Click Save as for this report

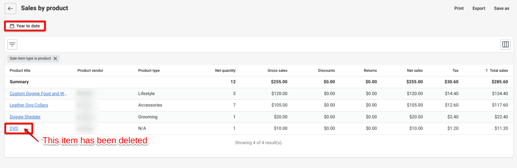pyautogui.click(x=501, y=8)
